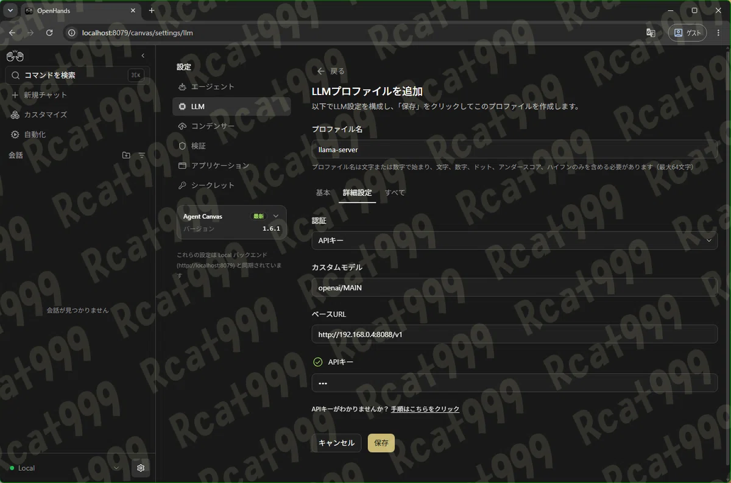Viewport: 731px width, 483px height.
Task: Click the version number 1.6.1
Action: [x=271, y=228]
